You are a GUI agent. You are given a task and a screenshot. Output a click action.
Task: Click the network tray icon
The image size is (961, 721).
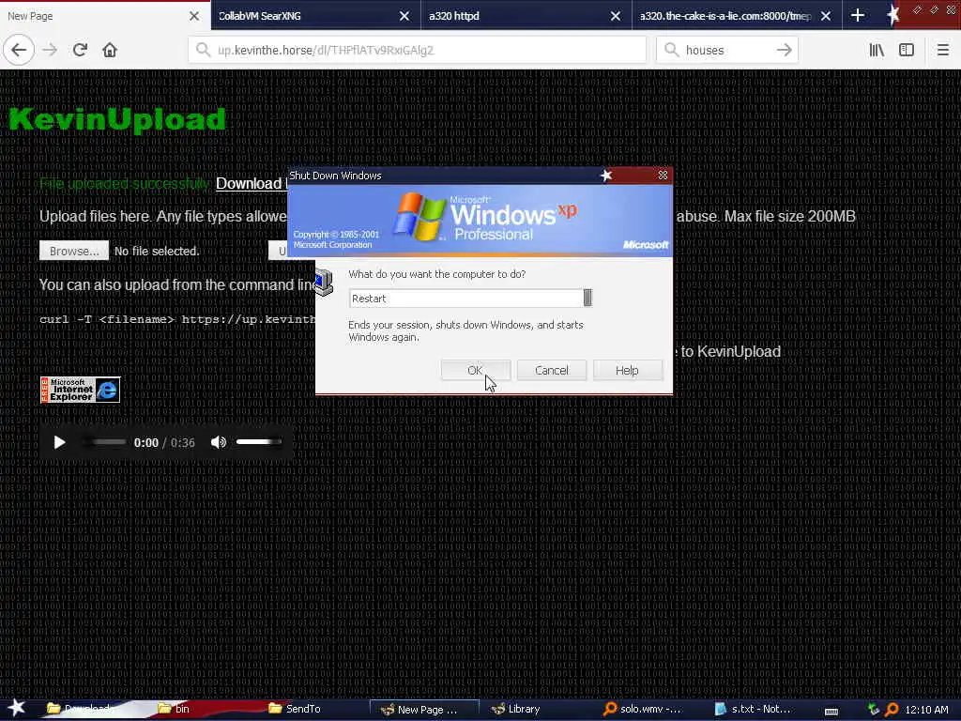[874, 710]
